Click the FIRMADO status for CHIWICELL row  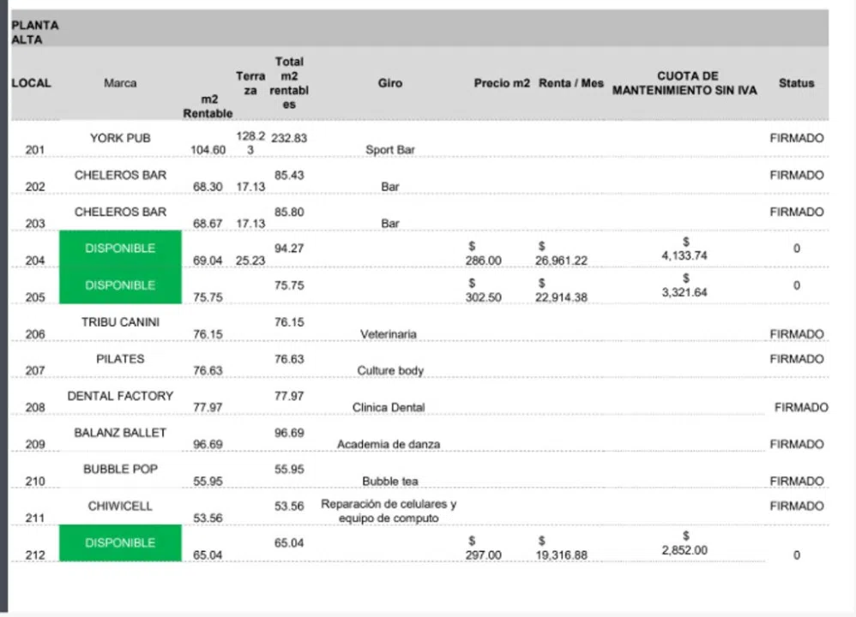pyautogui.click(x=797, y=506)
